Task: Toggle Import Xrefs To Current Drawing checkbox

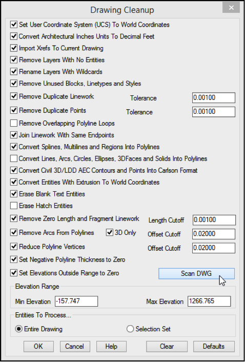Action: (x=14, y=48)
